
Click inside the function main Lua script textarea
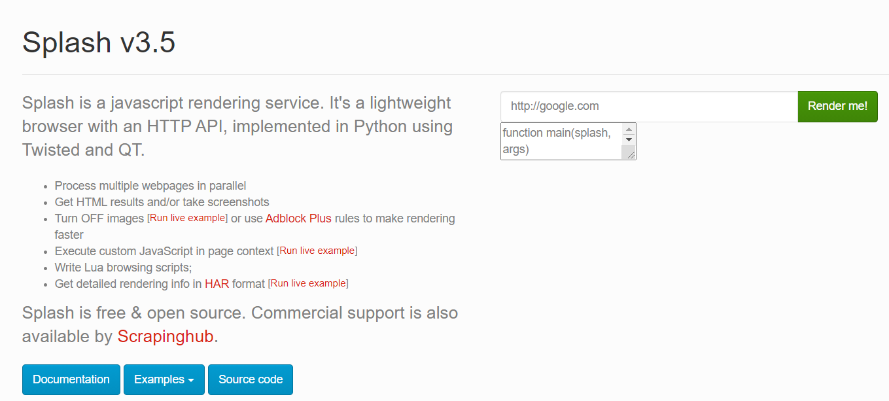[561, 141]
